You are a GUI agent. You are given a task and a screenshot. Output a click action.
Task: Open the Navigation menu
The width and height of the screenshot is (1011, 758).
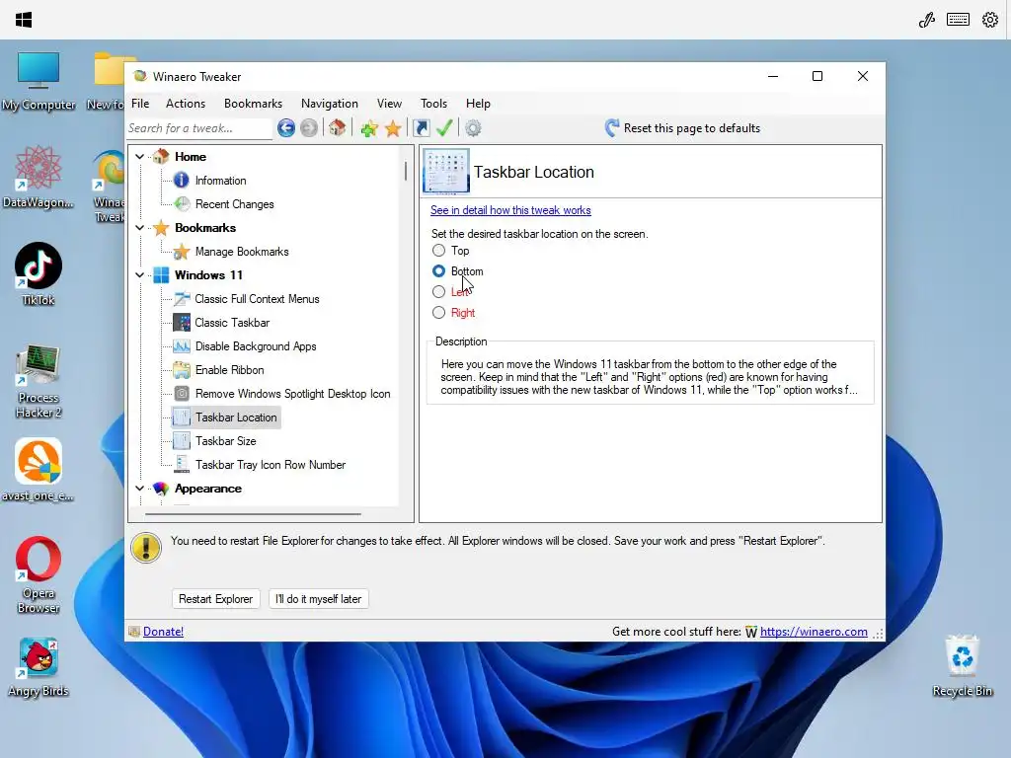point(330,104)
